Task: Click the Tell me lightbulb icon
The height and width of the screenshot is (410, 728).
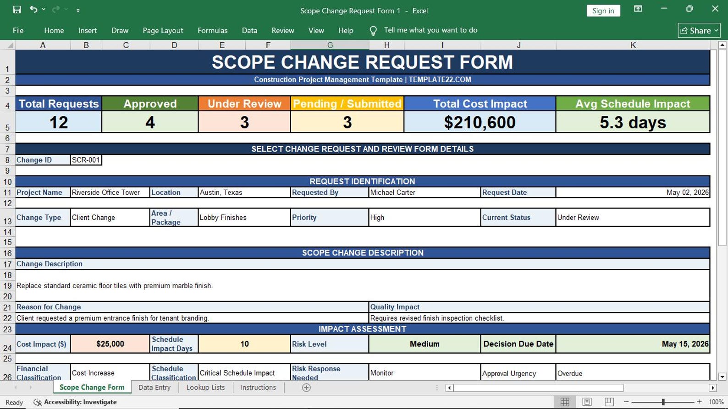Action: 373,30
